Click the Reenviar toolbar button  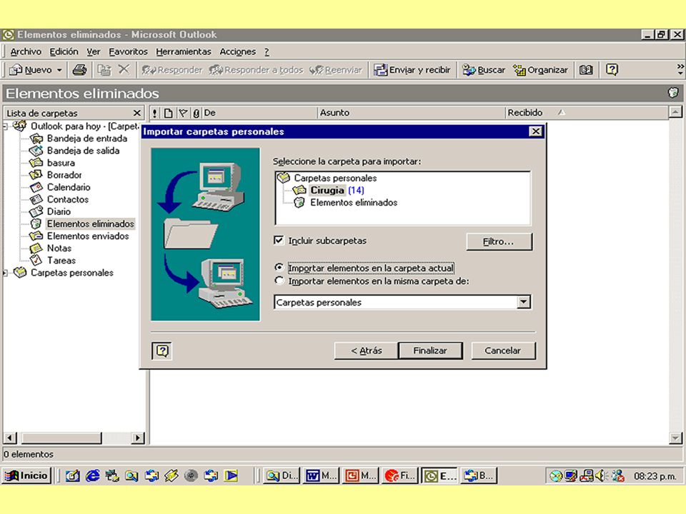point(336,69)
